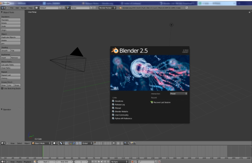Toggle use preview range clock icon

click(x=35, y=162)
